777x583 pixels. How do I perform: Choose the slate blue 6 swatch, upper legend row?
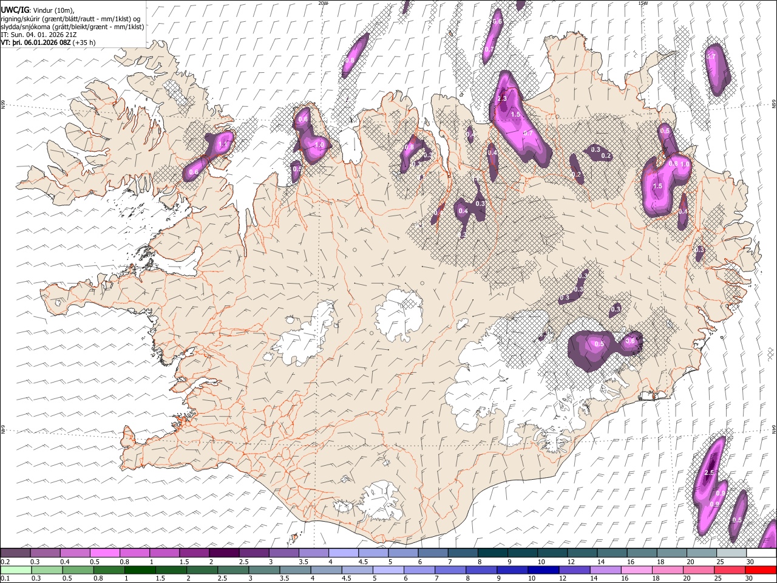tap(433, 553)
